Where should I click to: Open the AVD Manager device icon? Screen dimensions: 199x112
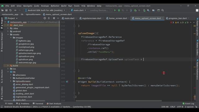pyautogui.click(x=144, y=10)
